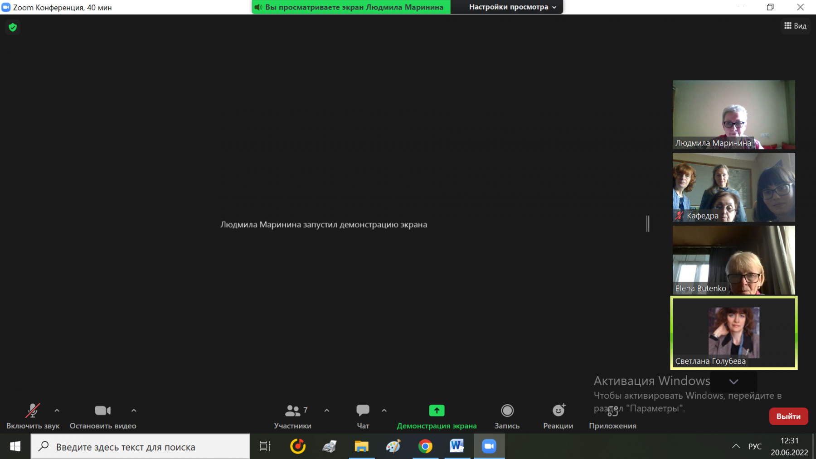Show hidden system tray icons

(x=736, y=446)
